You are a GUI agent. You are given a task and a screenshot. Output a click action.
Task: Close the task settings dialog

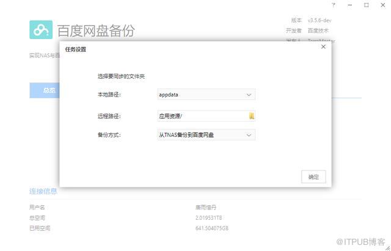pos(323,46)
